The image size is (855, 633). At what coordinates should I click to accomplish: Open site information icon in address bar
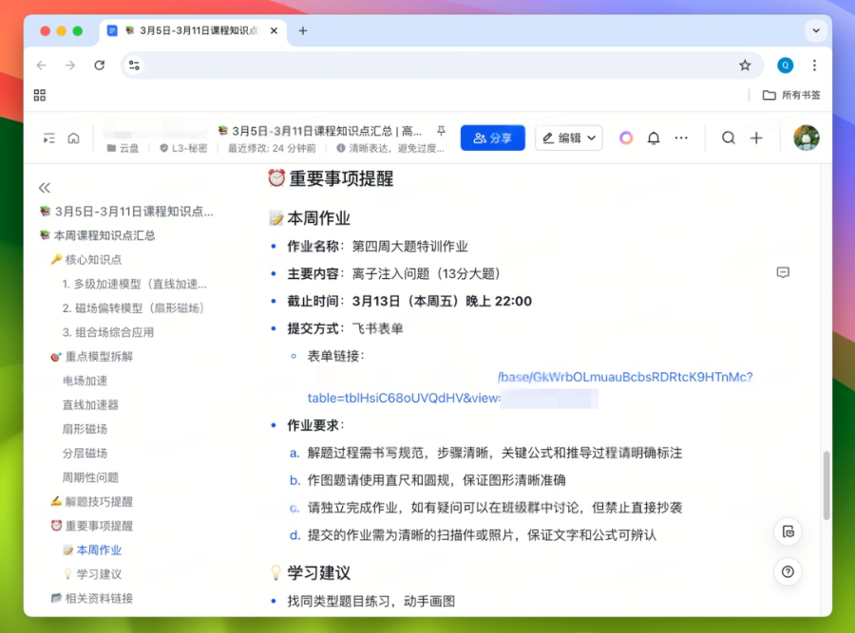134,65
